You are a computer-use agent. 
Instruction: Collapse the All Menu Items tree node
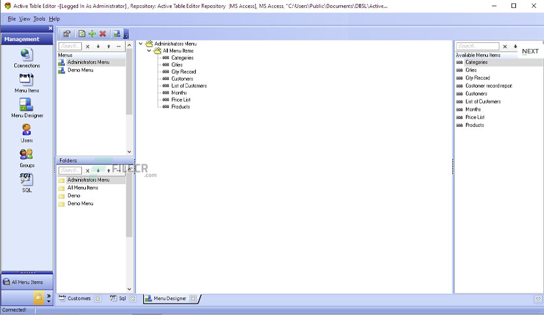click(149, 51)
